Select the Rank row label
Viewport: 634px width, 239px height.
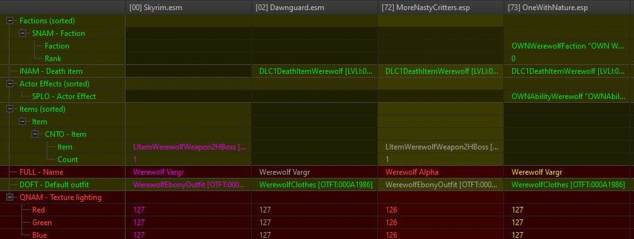click(x=53, y=59)
